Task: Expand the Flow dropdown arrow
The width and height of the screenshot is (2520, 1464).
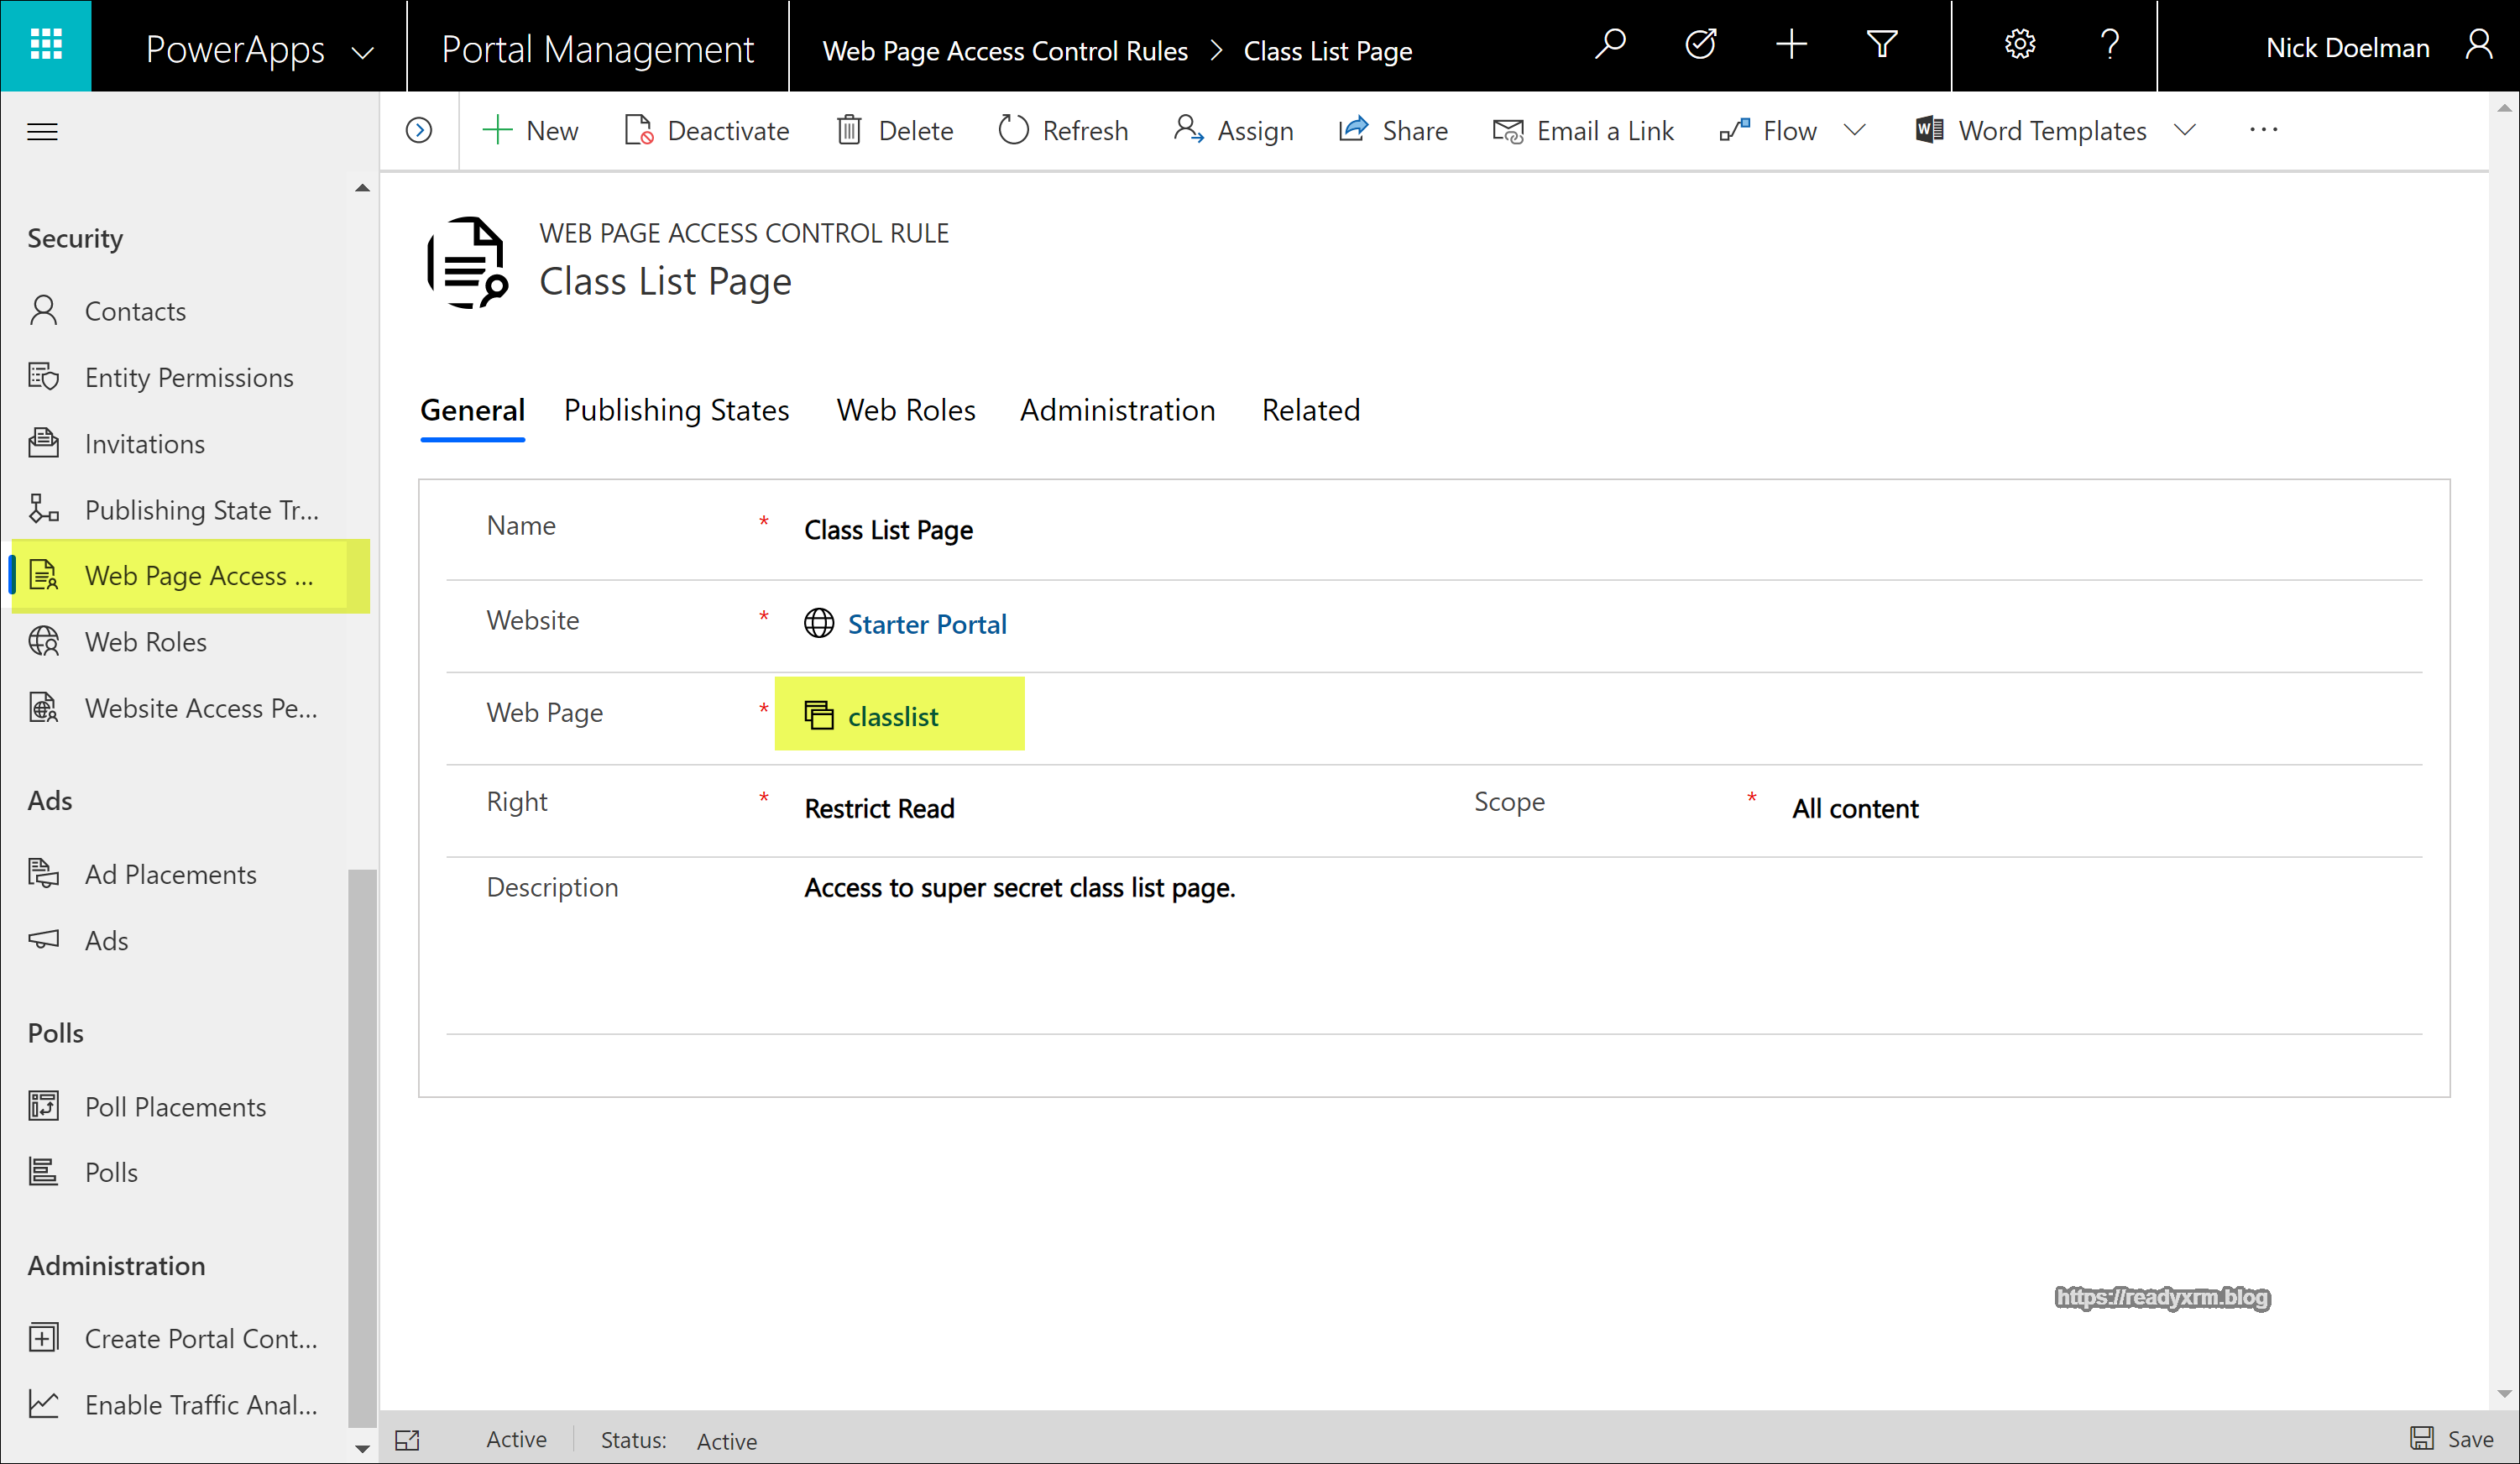Action: (1854, 130)
